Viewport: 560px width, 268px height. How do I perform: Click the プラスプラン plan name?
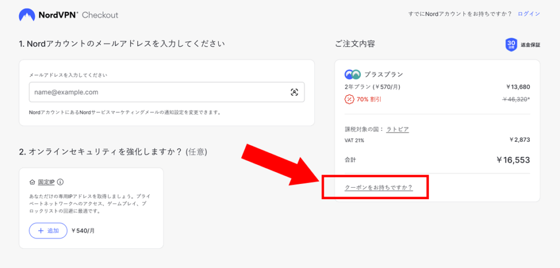[x=383, y=74]
